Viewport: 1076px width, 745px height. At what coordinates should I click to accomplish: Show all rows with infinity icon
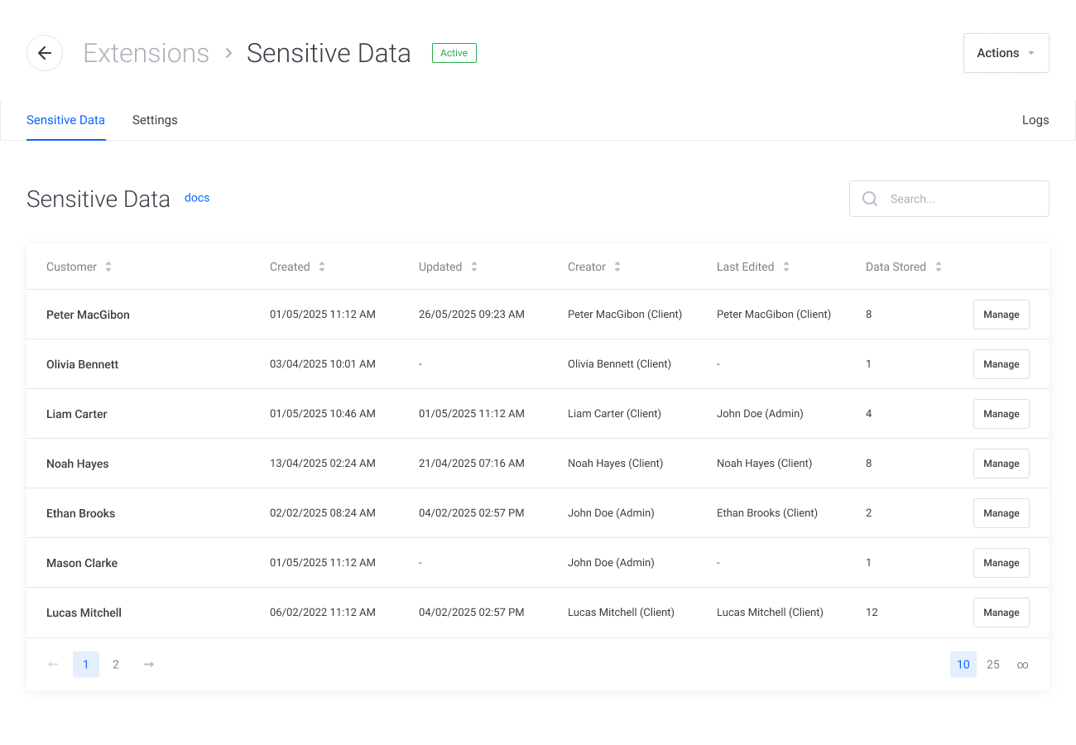pyautogui.click(x=1022, y=665)
